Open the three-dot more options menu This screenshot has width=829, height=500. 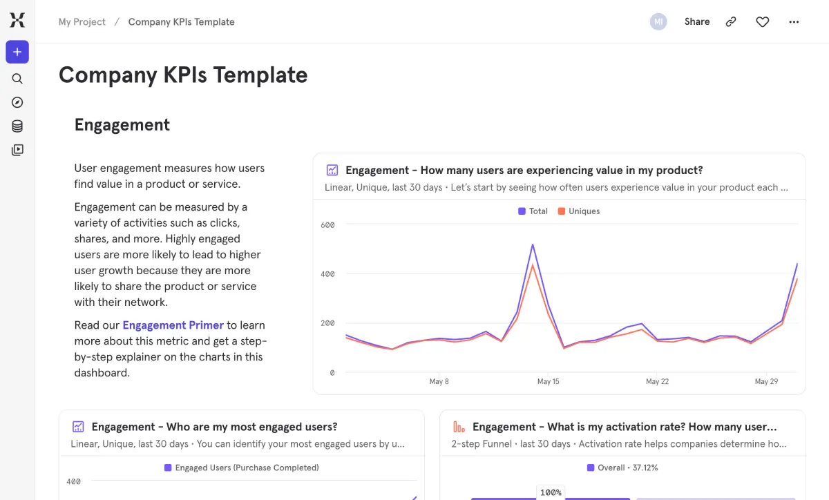(794, 22)
